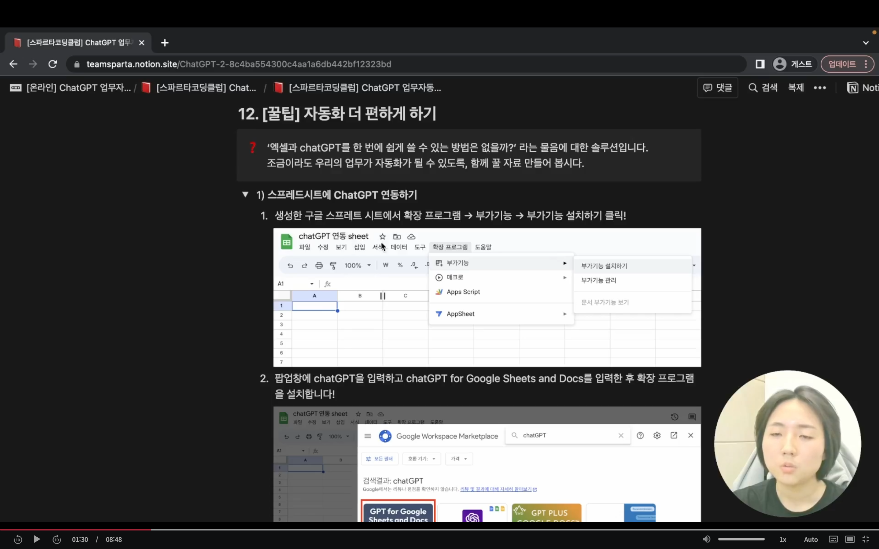Click the Marketplace help question icon
The image size is (879, 549).
pos(640,435)
